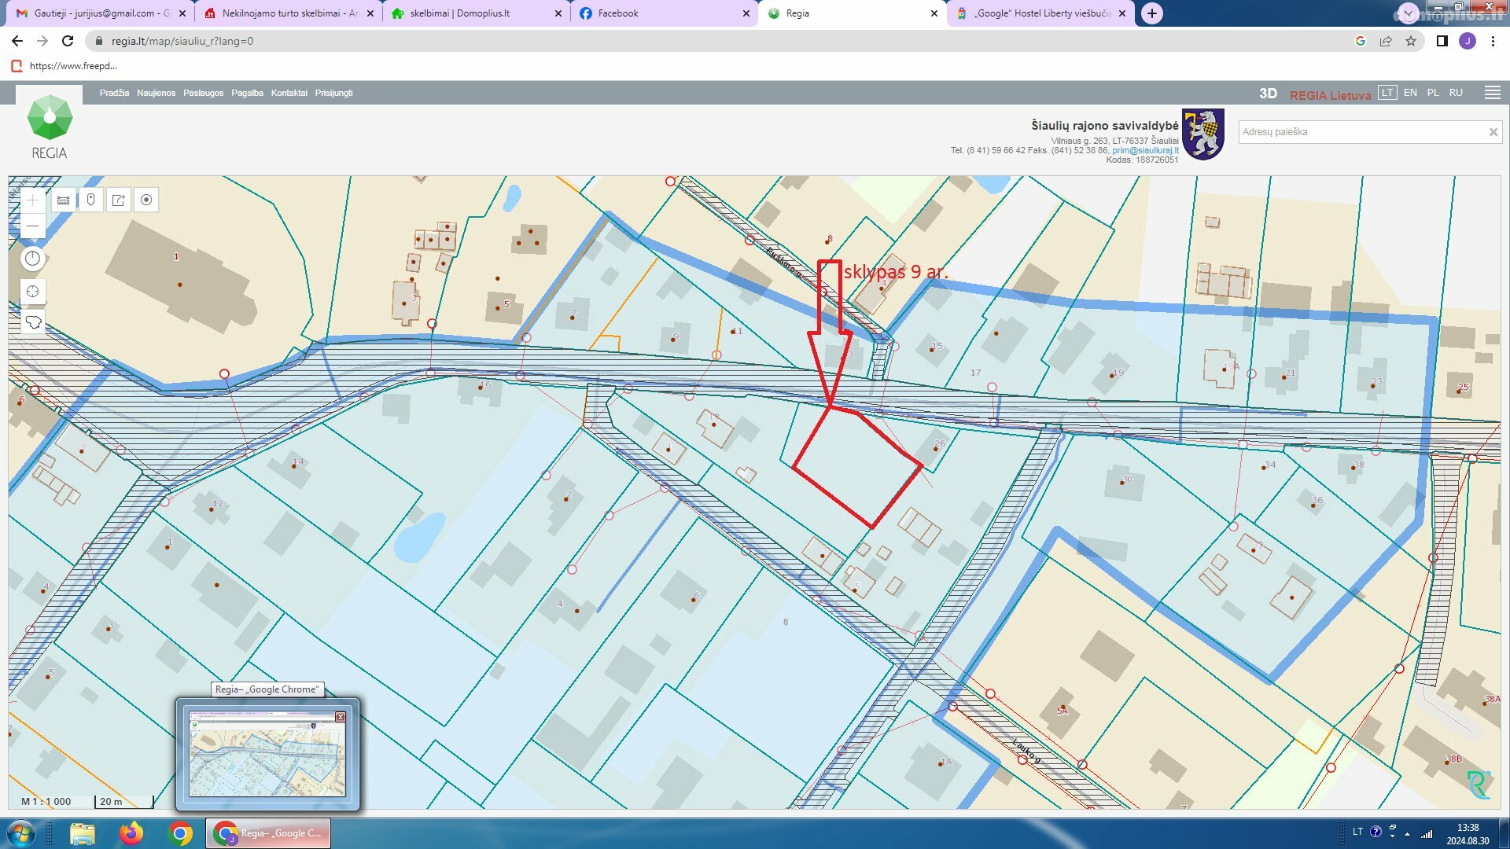This screenshot has width=1510, height=849.
Task: Open the prim@siauliuraj.lt email link
Action: pyautogui.click(x=1145, y=150)
